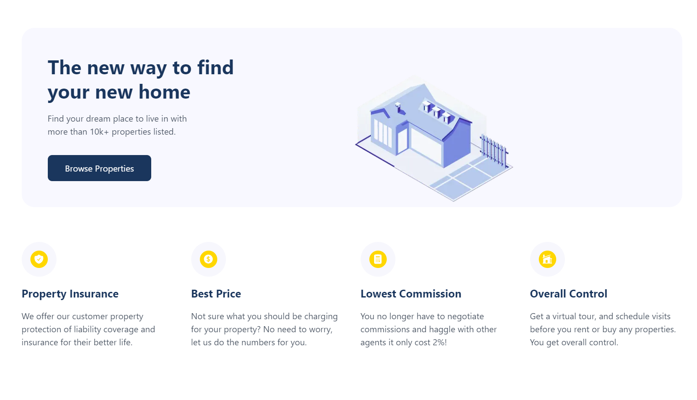The width and height of the screenshot is (697, 400).
Task: Click the "You no longer have to negotiate" text
Action: tap(428, 329)
